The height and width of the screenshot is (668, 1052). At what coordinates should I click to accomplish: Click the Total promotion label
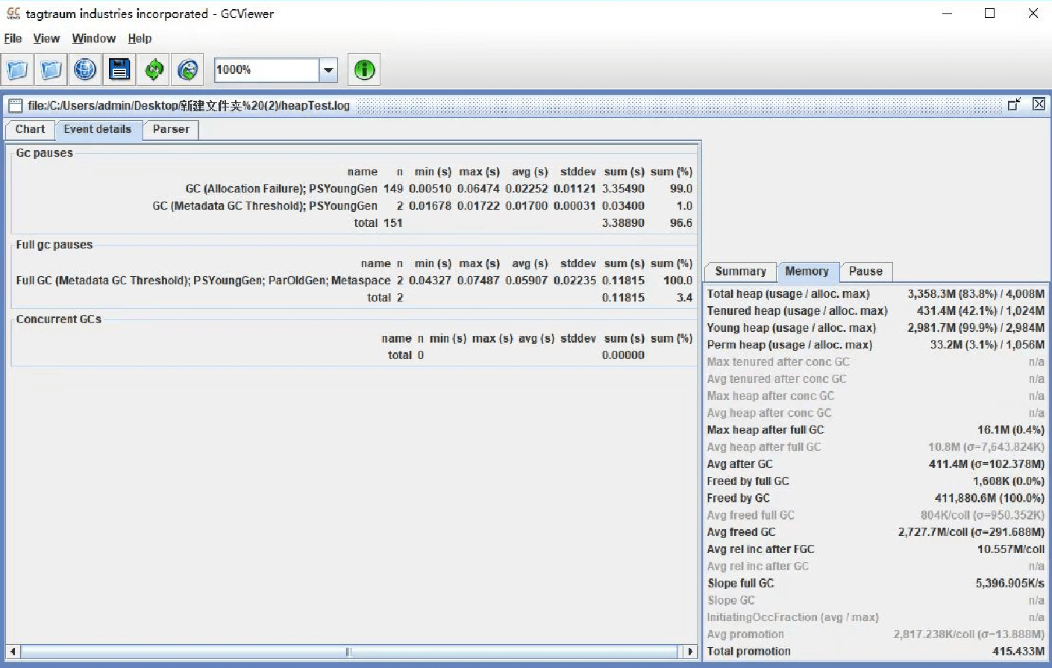pyautogui.click(x=749, y=652)
